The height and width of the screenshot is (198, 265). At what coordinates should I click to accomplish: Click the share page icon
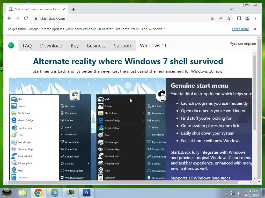pyautogui.click(x=220, y=18)
